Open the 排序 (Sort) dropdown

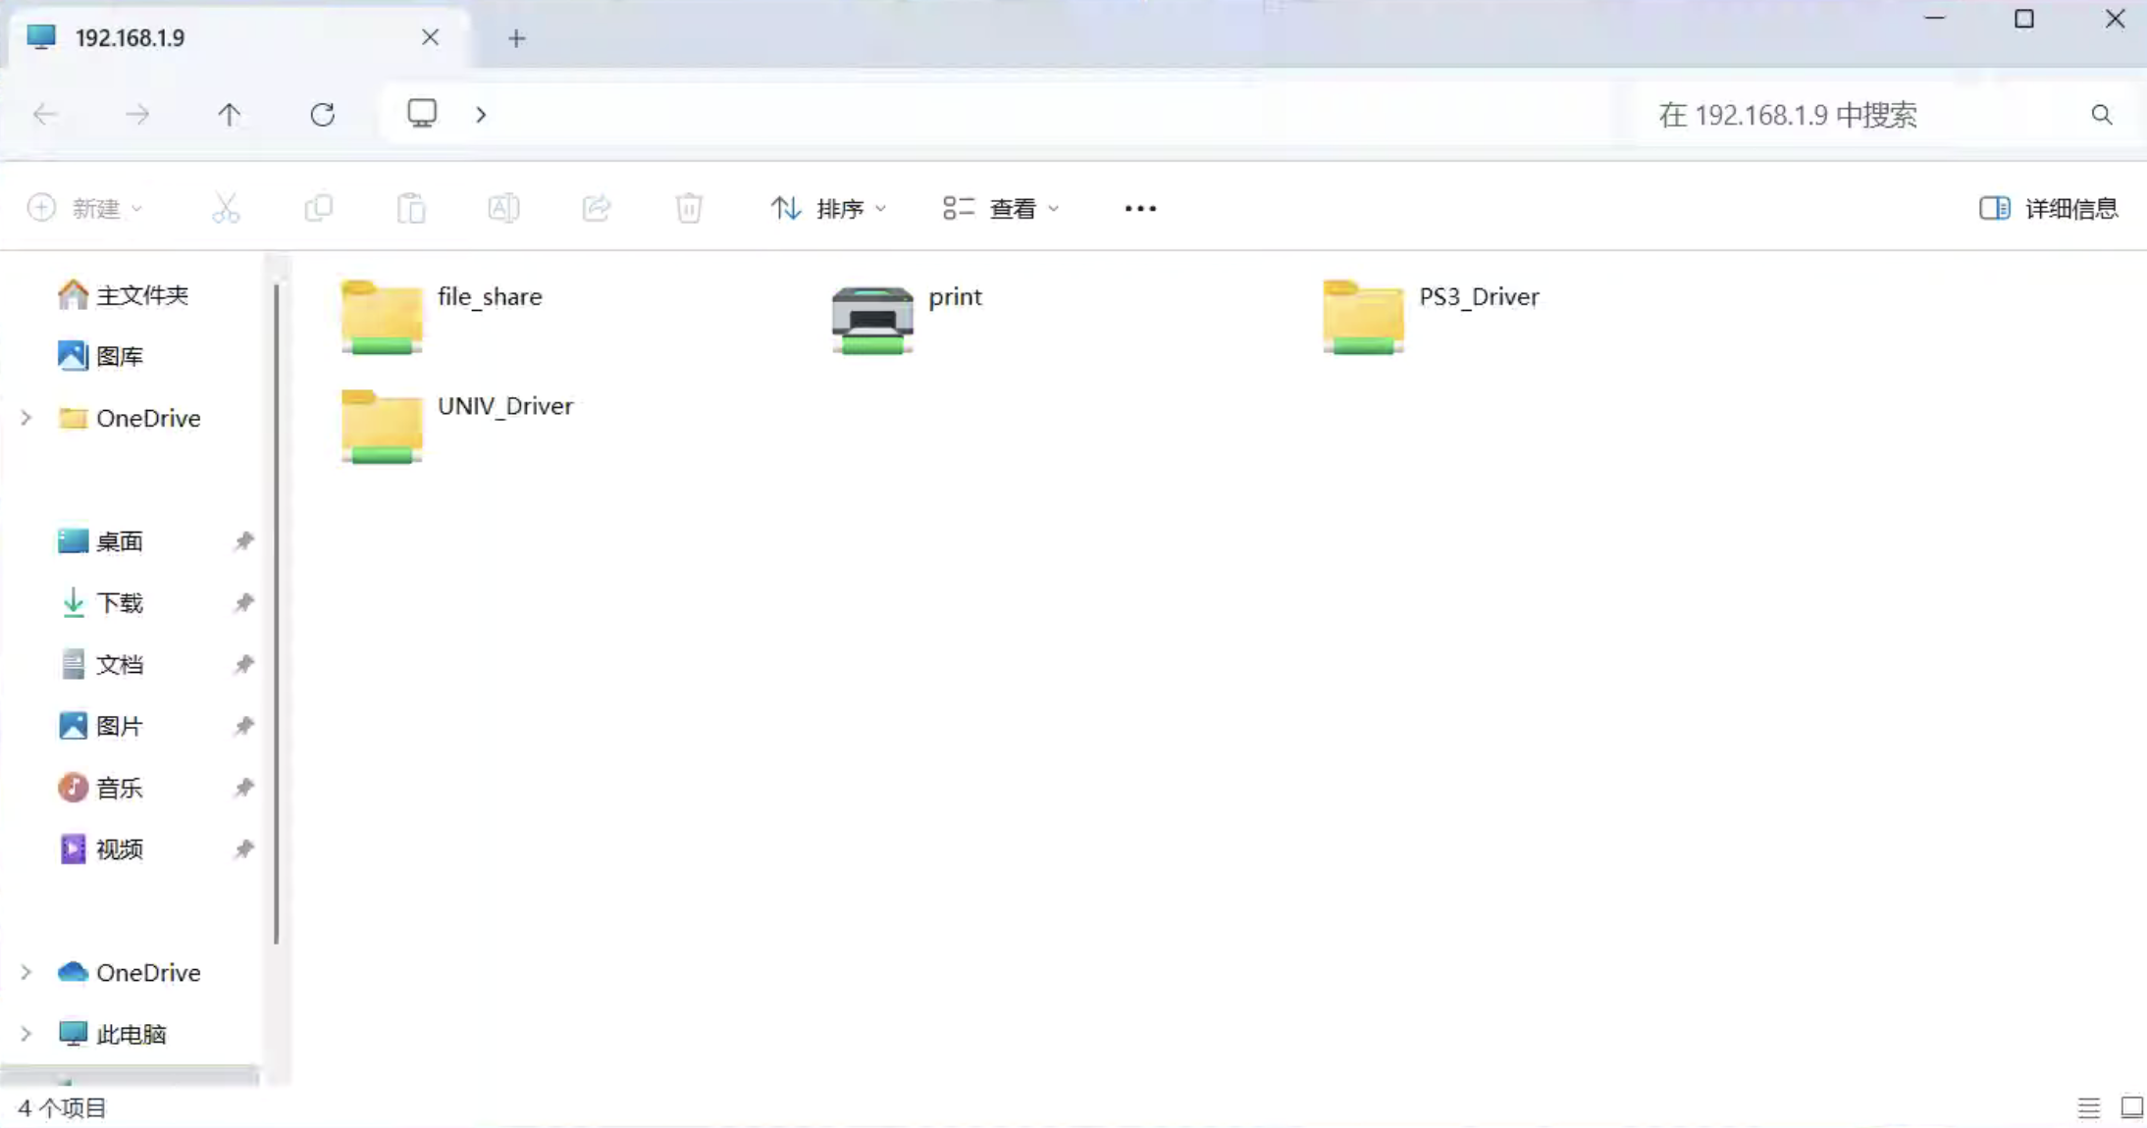coord(829,208)
